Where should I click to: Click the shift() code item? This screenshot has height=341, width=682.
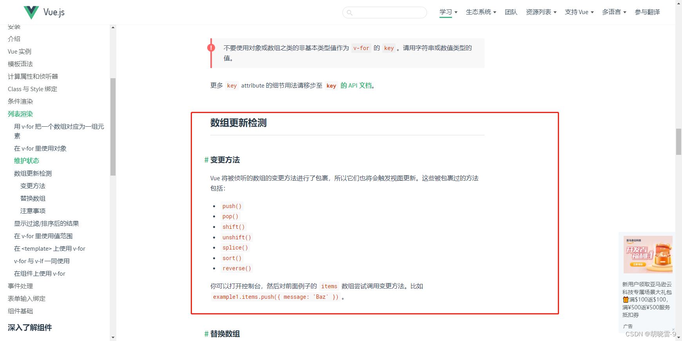pyautogui.click(x=233, y=227)
